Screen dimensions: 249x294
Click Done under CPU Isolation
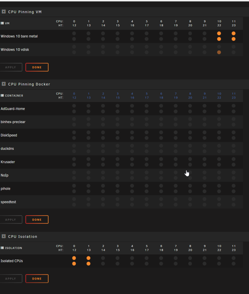37,279
